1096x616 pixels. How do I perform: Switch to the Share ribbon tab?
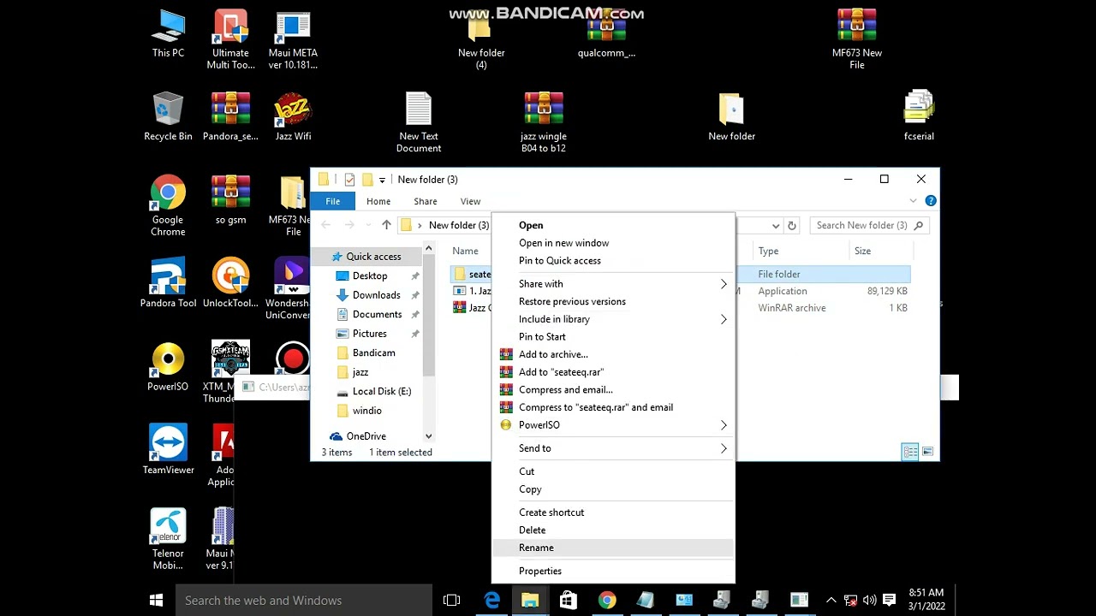coord(426,201)
